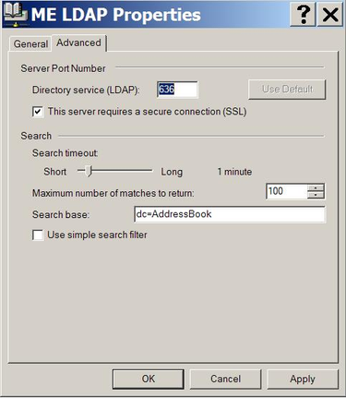Enable the Use simple search filter checkbox
Screen dimensions: 346x398
pyautogui.click(x=38, y=235)
